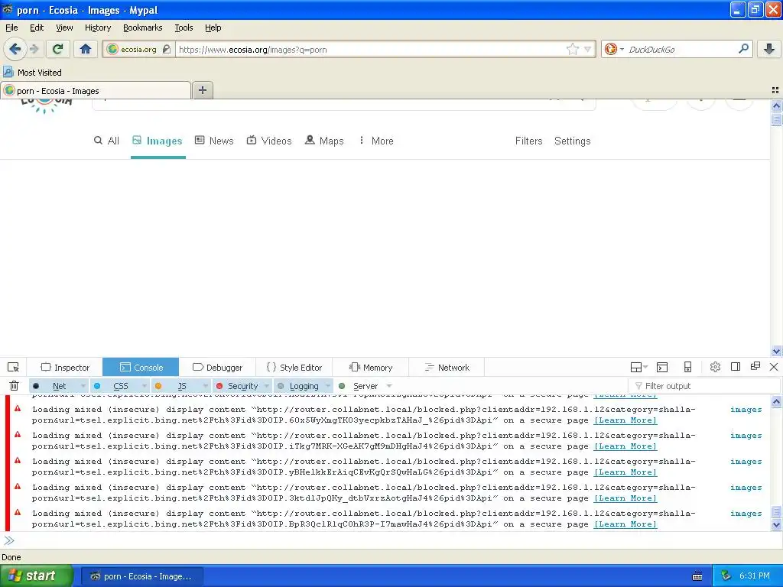Screen dimensions: 783x587
Task: Switch to the Inspector tab
Action: (x=65, y=368)
